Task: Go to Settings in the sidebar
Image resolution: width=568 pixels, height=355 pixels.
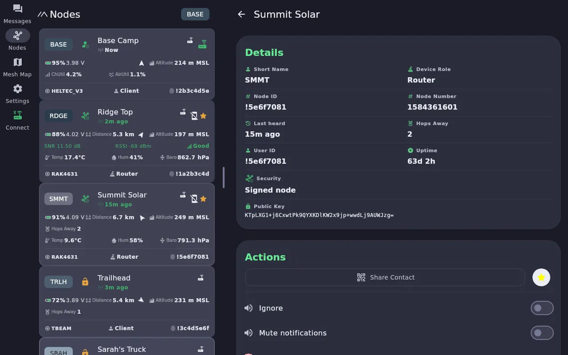Action: (x=18, y=94)
